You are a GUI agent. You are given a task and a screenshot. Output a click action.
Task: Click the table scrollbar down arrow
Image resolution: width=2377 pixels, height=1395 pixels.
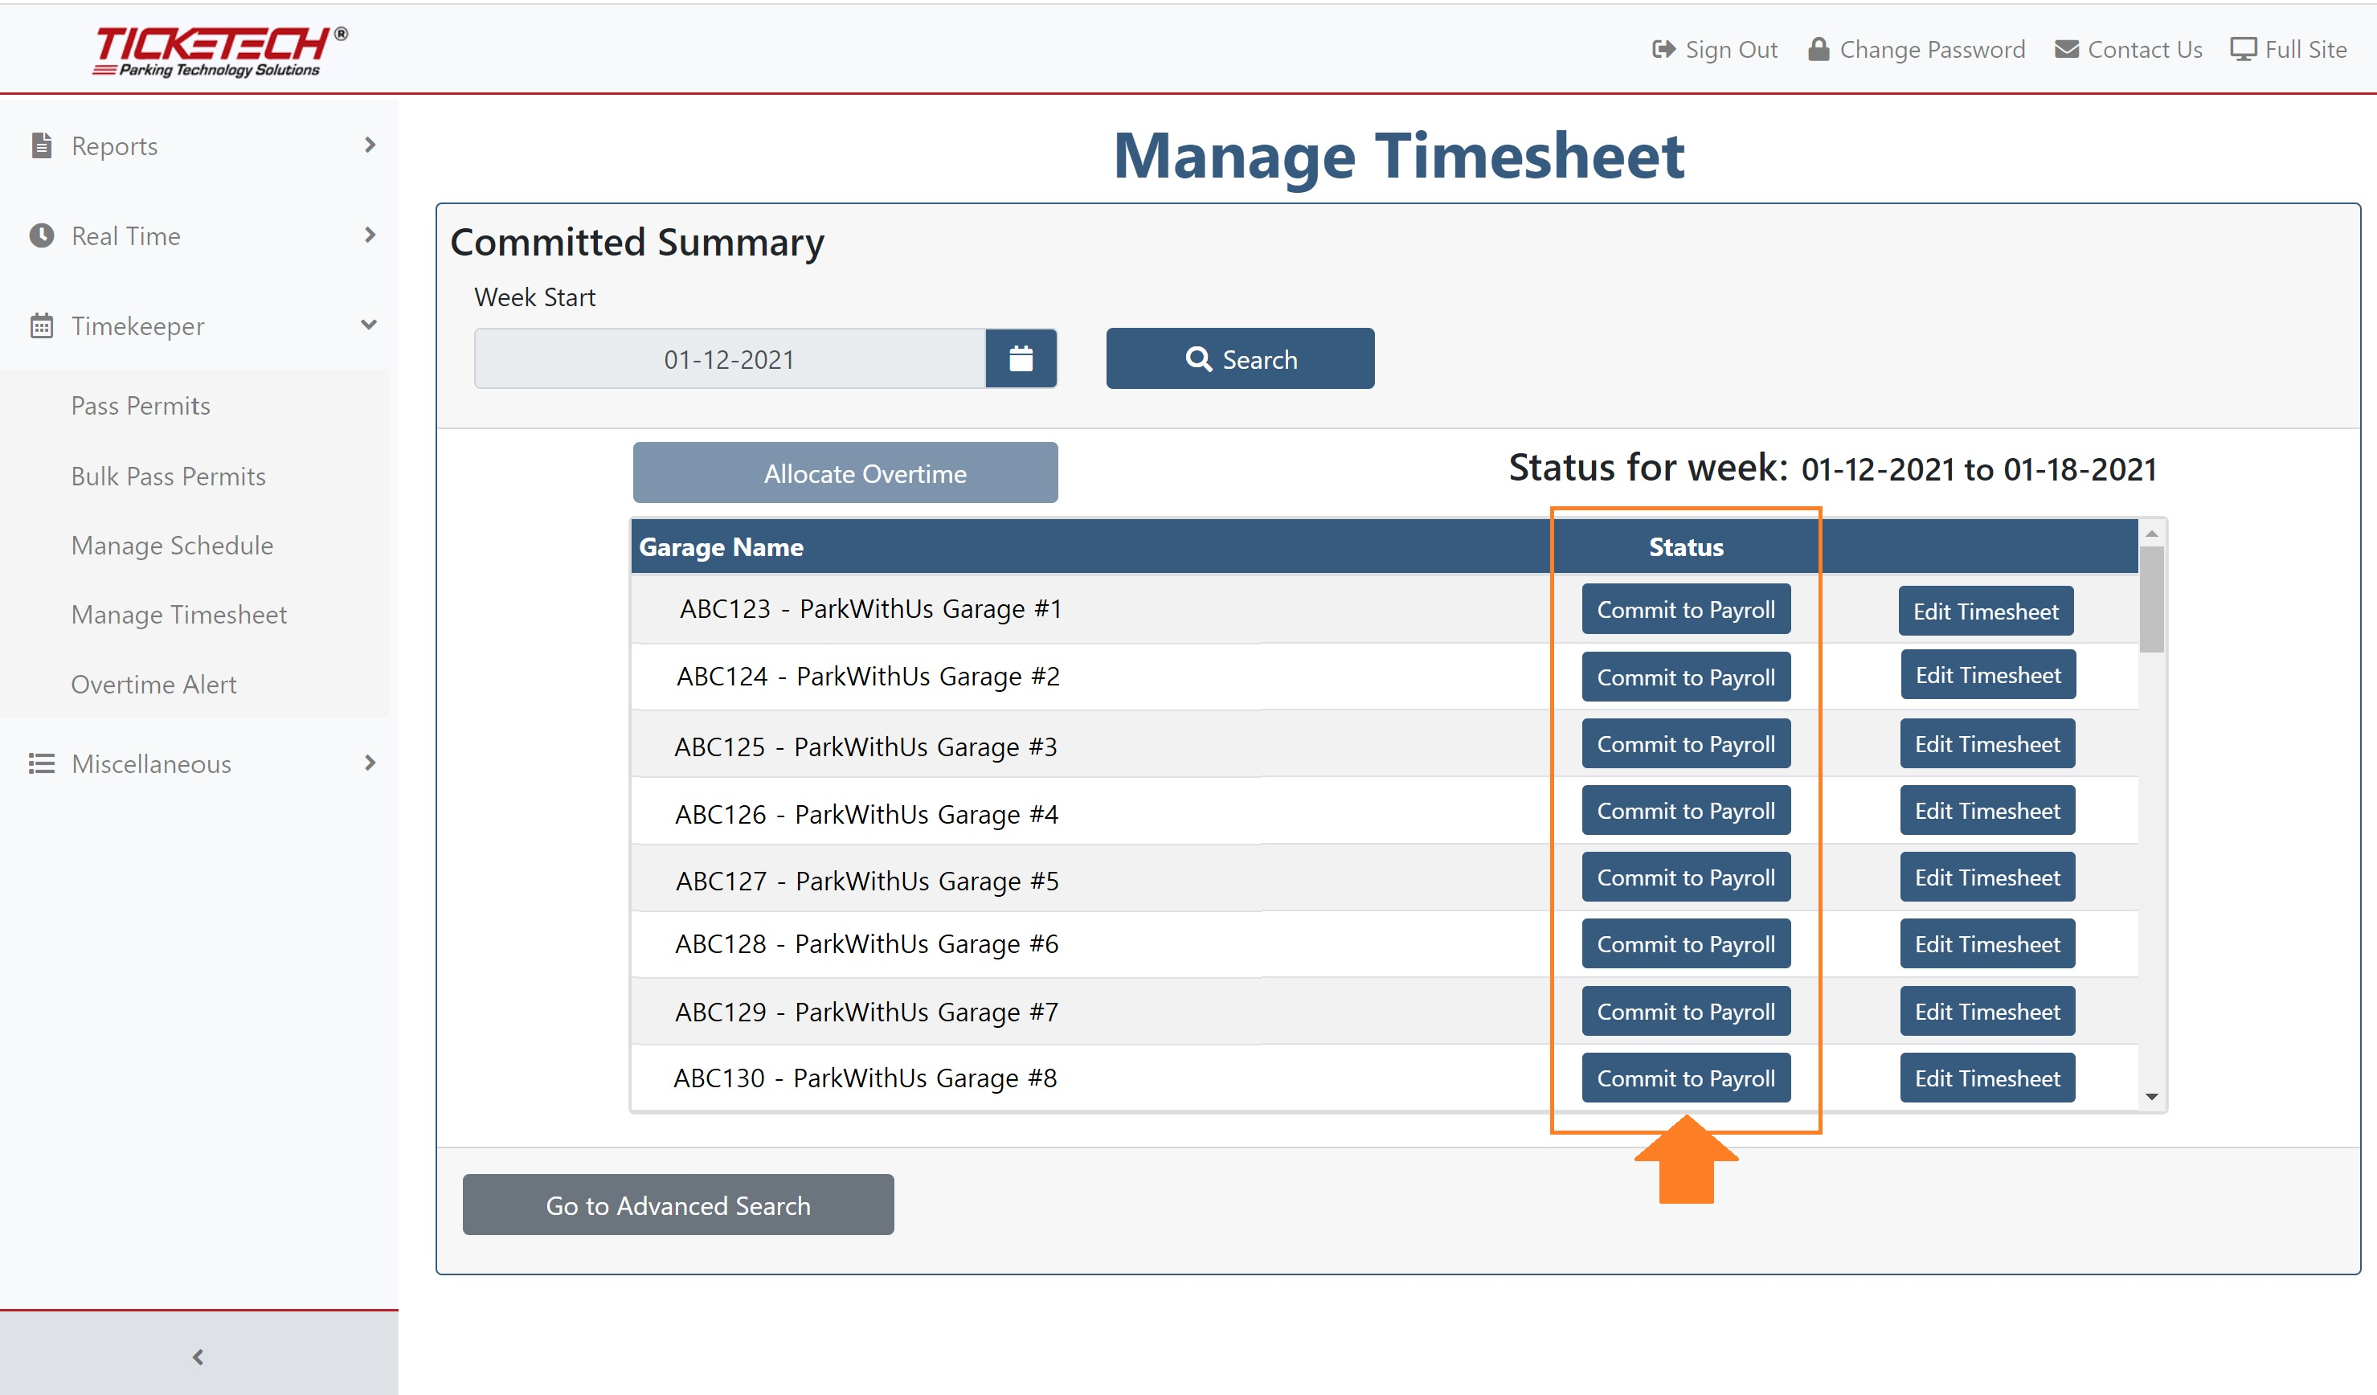(2151, 1096)
